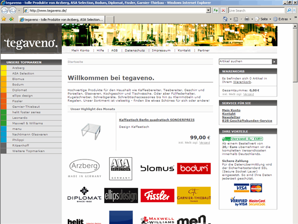The height and width of the screenshot is (224, 298).
Task: Open the Extras menu dropdown
Action: pos(282,19)
